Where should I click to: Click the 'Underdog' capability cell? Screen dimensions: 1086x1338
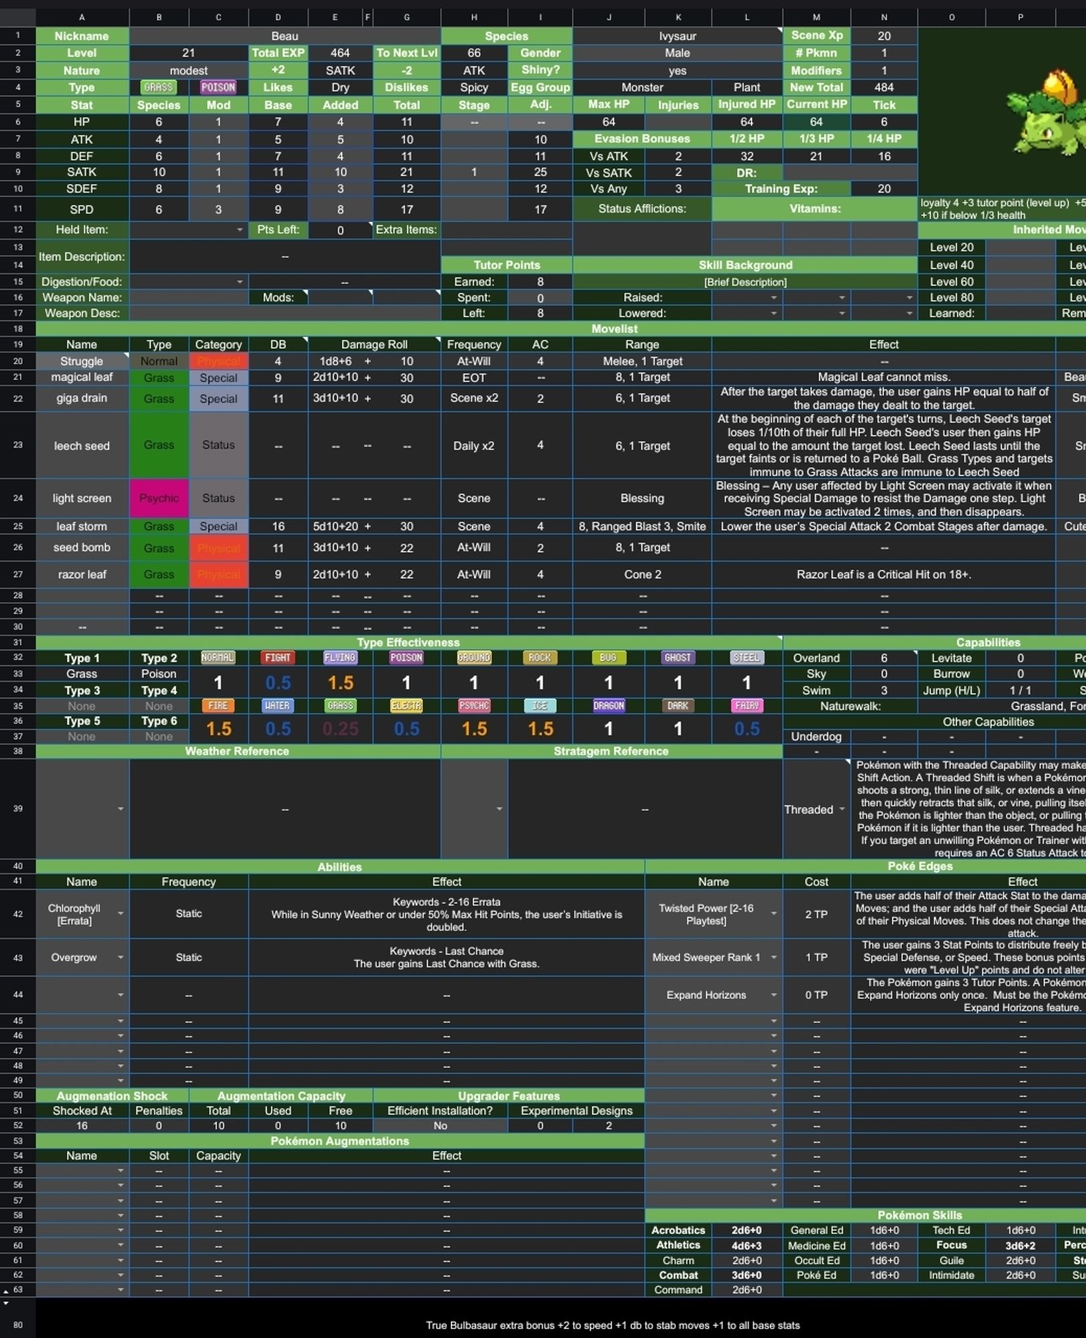pos(816,737)
